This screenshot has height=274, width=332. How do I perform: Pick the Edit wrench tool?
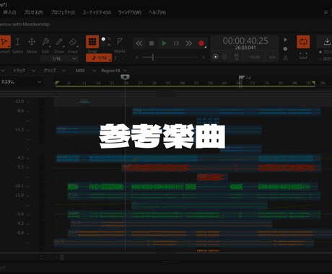pyautogui.click(x=45, y=42)
